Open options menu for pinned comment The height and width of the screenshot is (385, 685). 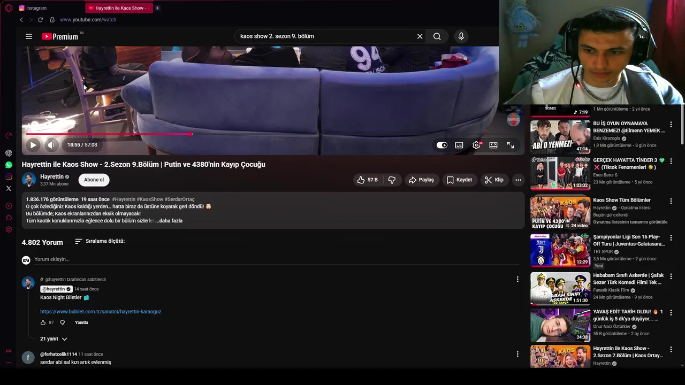tap(517, 279)
